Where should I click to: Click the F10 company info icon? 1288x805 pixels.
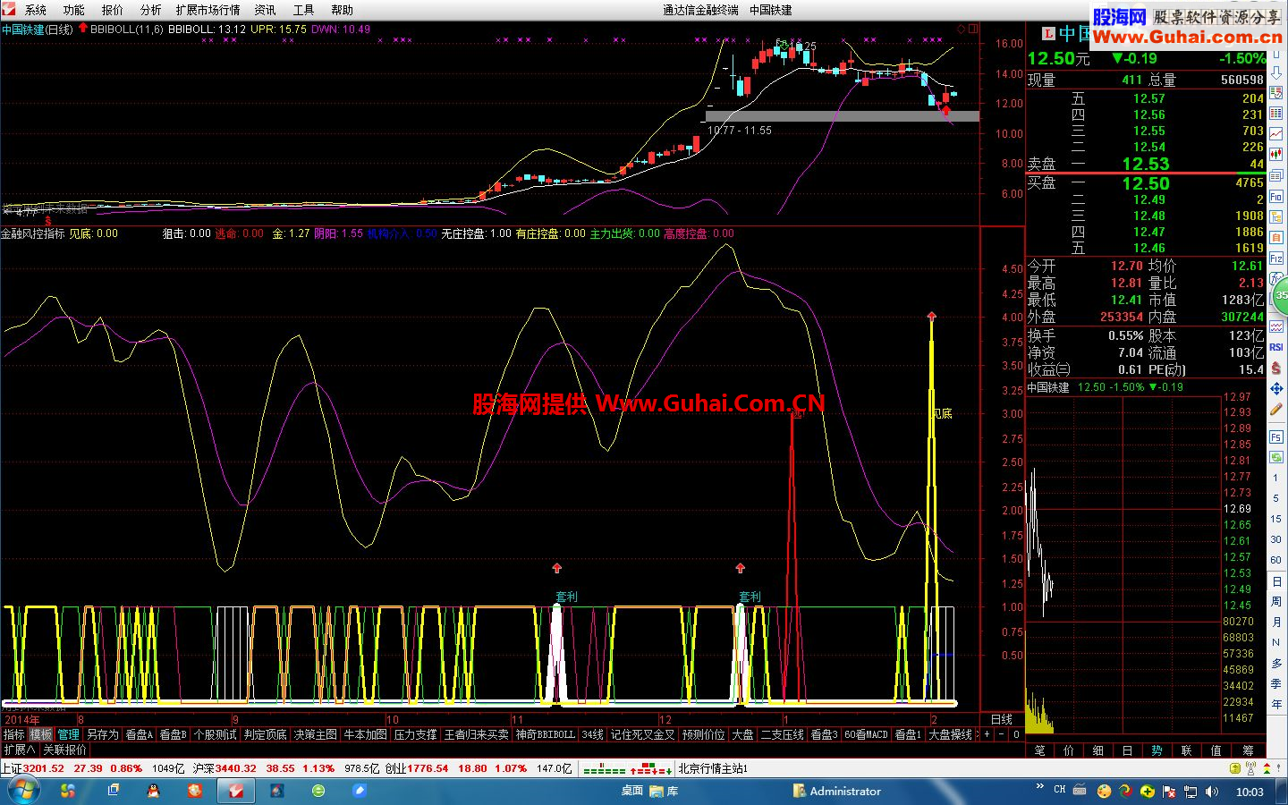point(1276,196)
